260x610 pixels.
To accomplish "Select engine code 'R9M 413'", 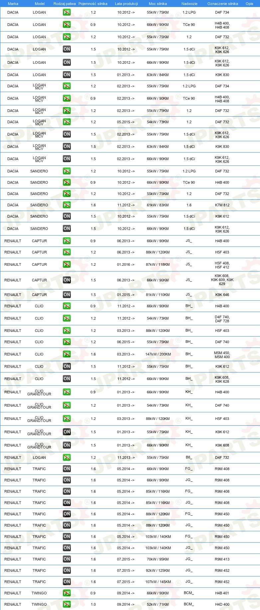I will tap(222, 559).
